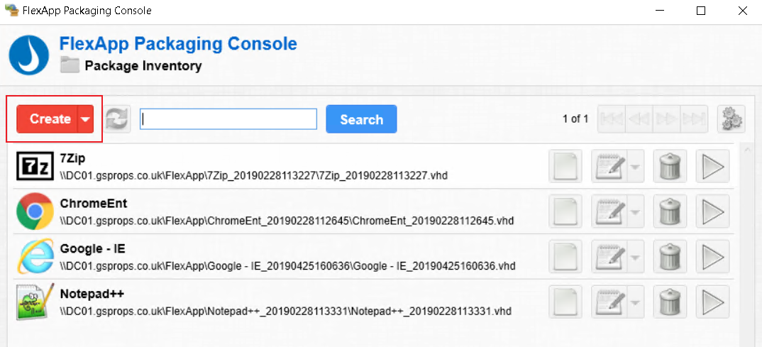Screen dimensions: 762x347
Task: Delete the 7Zip package via trash icon
Action: tap(667, 167)
